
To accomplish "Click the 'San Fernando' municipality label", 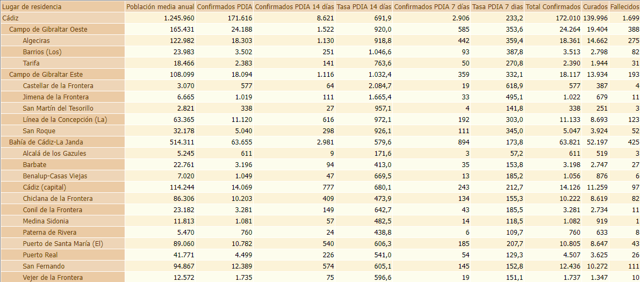I will click(44, 266).
